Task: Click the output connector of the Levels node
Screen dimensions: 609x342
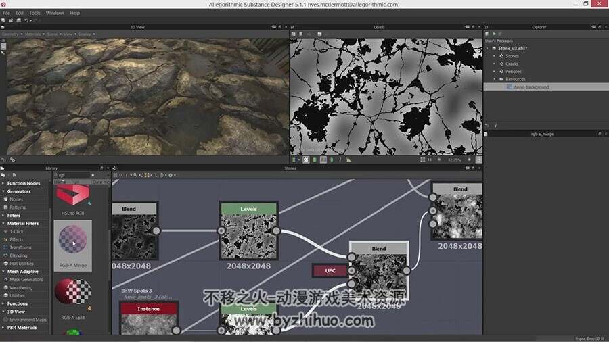Action: tap(276, 230)
